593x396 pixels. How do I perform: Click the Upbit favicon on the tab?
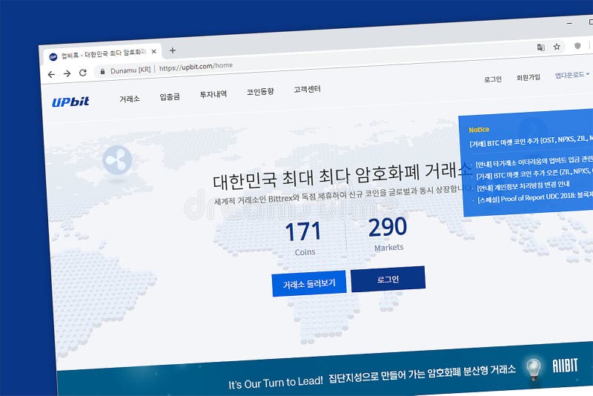coord(53,57)
